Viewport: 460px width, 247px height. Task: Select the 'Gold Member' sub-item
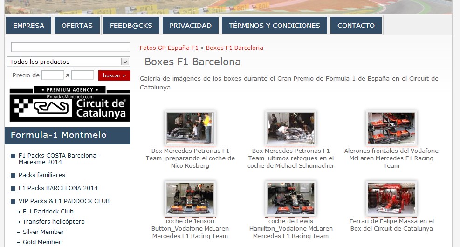[x=42, y=242]
